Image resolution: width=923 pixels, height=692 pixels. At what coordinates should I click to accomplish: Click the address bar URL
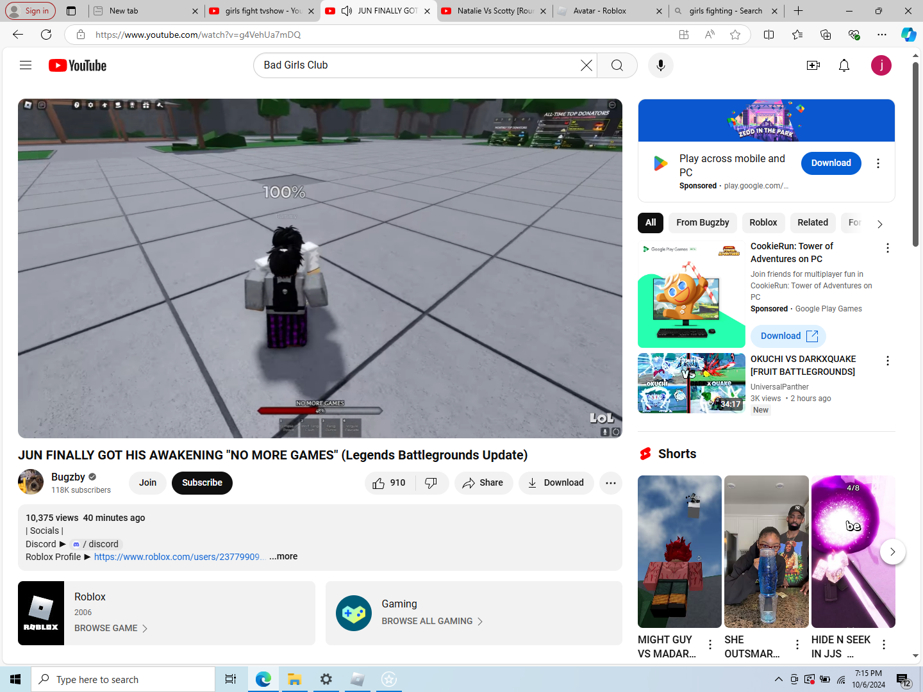198,35
